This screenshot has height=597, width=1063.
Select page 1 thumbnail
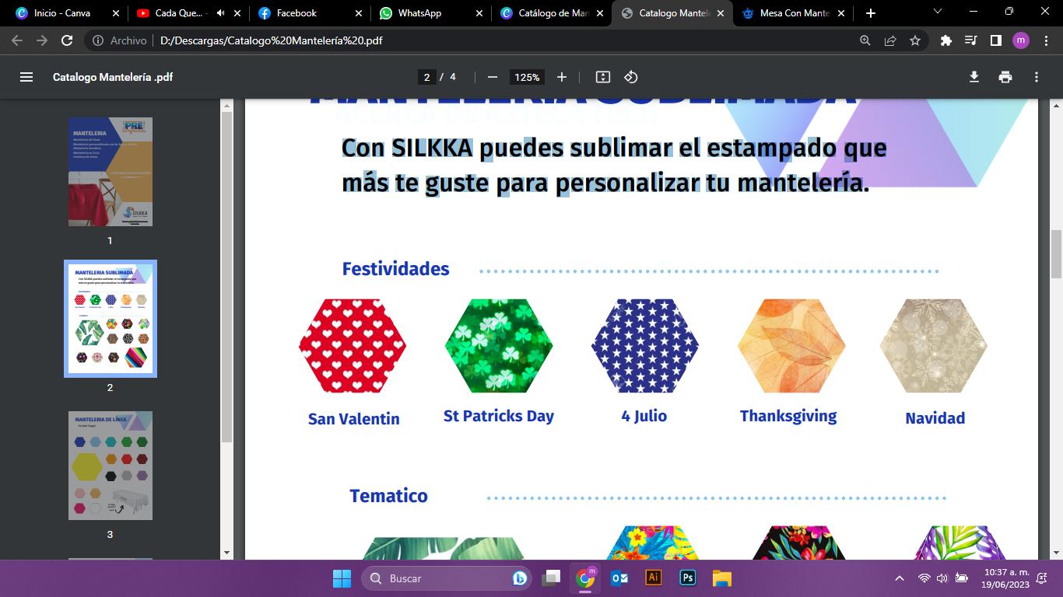[x=111, y=172]
